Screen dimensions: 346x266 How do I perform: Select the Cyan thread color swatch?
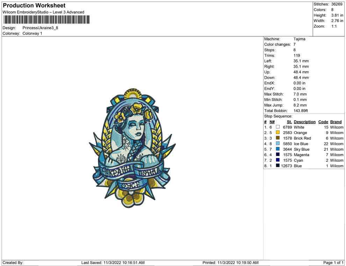point(278,160)
